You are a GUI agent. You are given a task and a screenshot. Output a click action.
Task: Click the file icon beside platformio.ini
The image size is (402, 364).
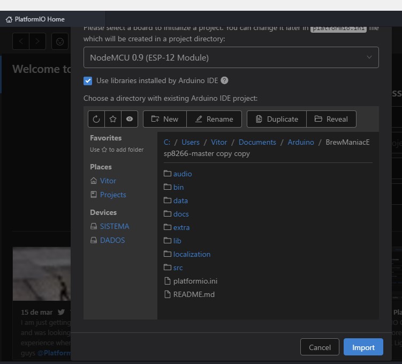(x=167, y=281)
